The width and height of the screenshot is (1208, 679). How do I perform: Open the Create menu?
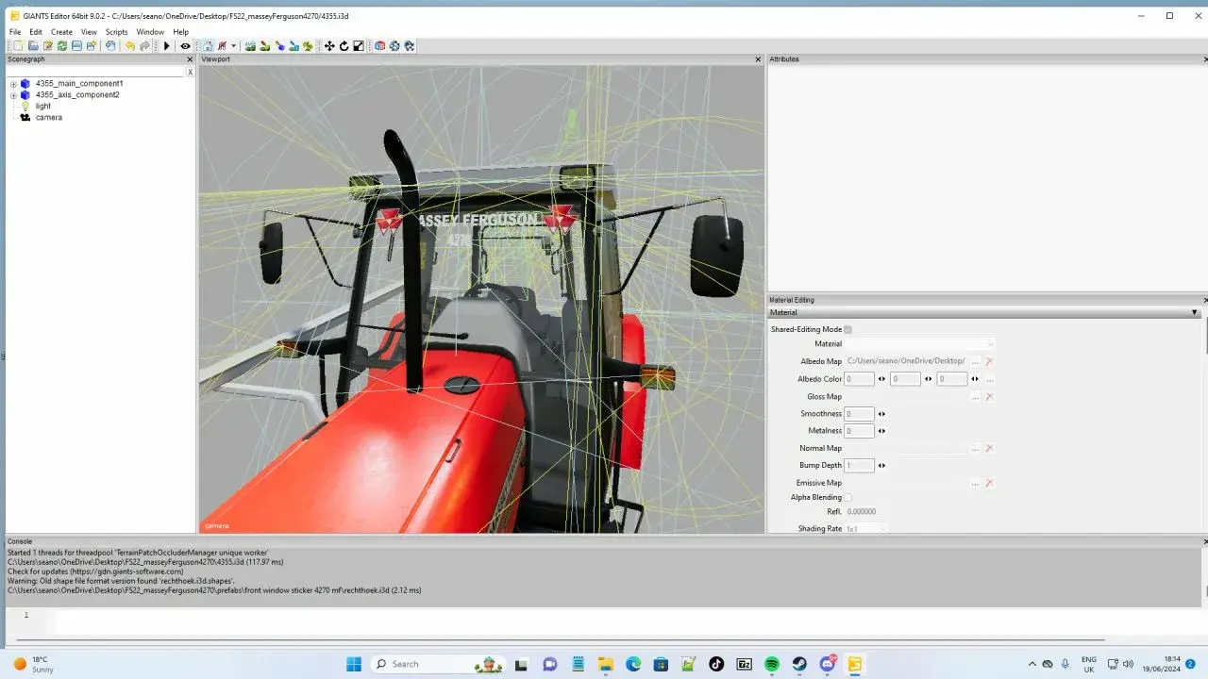click(x=61, y=32)
